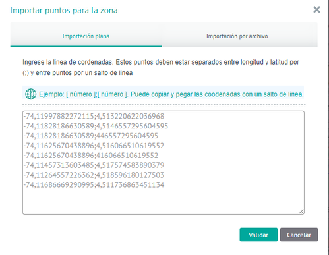Click the 'Importar puntos para la zona' title
The width and height of the screenshot is (329, 255).
click(x=64, y=11)
